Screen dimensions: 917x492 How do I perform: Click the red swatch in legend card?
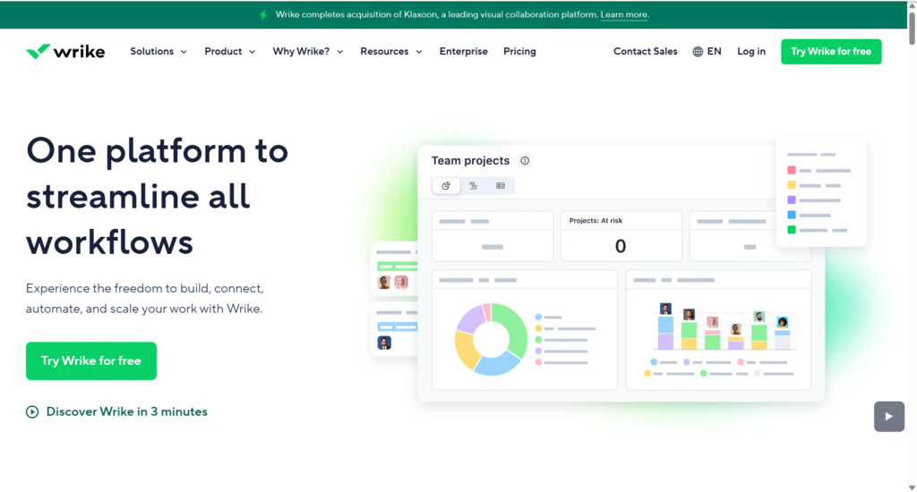pos(792,170)
